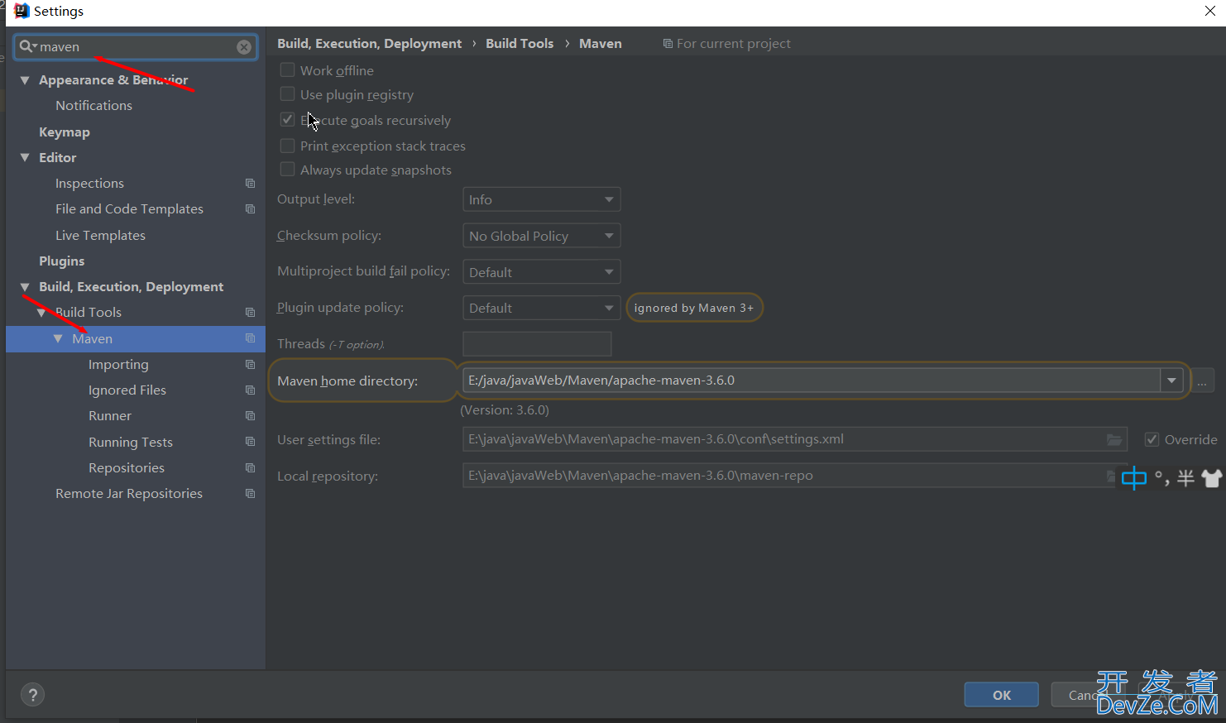Click the project-level icon beside Importing

pos(250,365)
